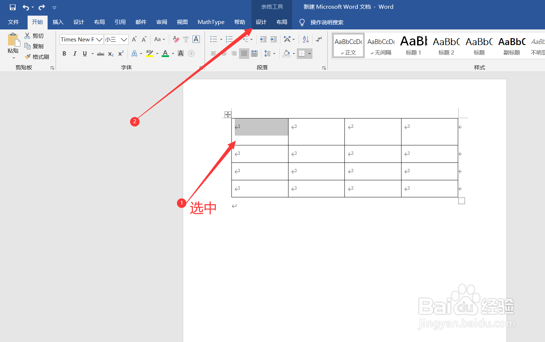This screenshot has height=342, width=545.
Task: Apply shading with the paint bucket
Action: [287, 53]
